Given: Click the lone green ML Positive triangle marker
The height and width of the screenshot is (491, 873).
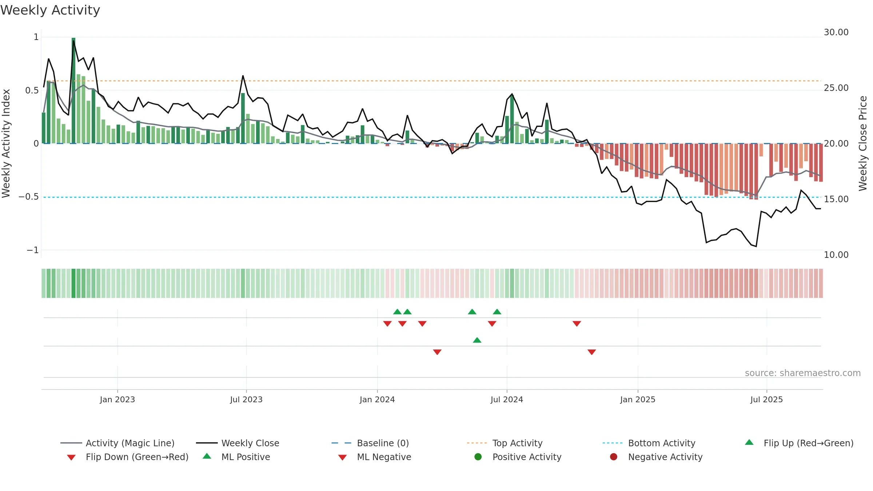Looking at the screenshot, I should pos(477,340).
